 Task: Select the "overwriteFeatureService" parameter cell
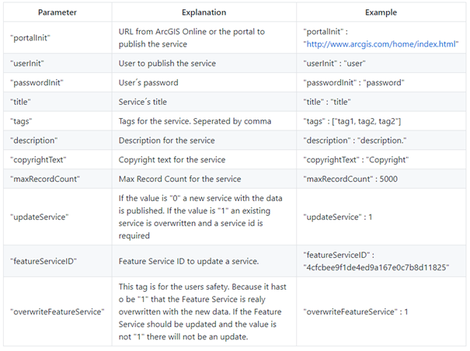coord(57,311)
